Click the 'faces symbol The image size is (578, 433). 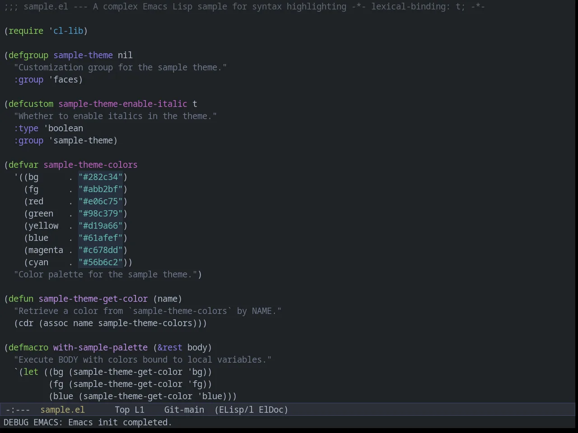(63, 79)
